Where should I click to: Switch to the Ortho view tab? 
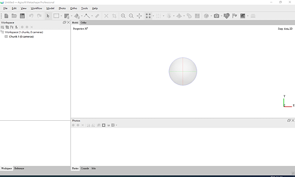click(84, 22)
